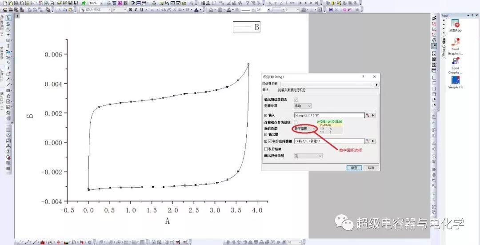Expand the 积分曲线数据 tree node
480x245 pixels.
(x=265, y=141)
